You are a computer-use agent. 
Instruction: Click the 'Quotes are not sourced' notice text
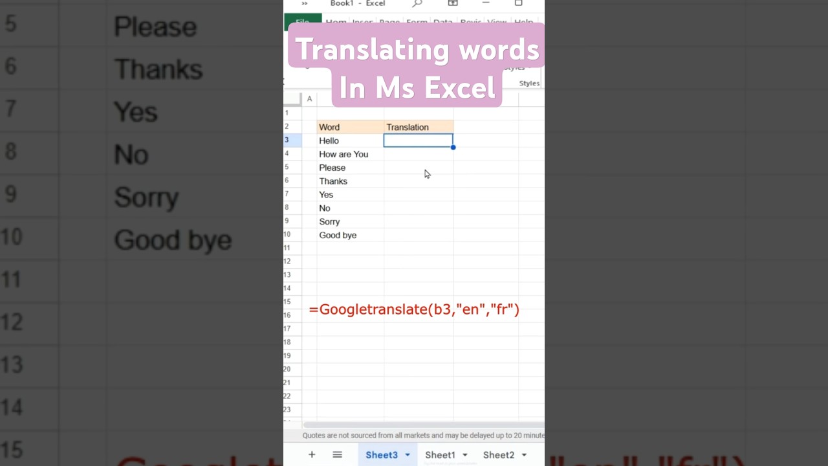tap(423, 436)
